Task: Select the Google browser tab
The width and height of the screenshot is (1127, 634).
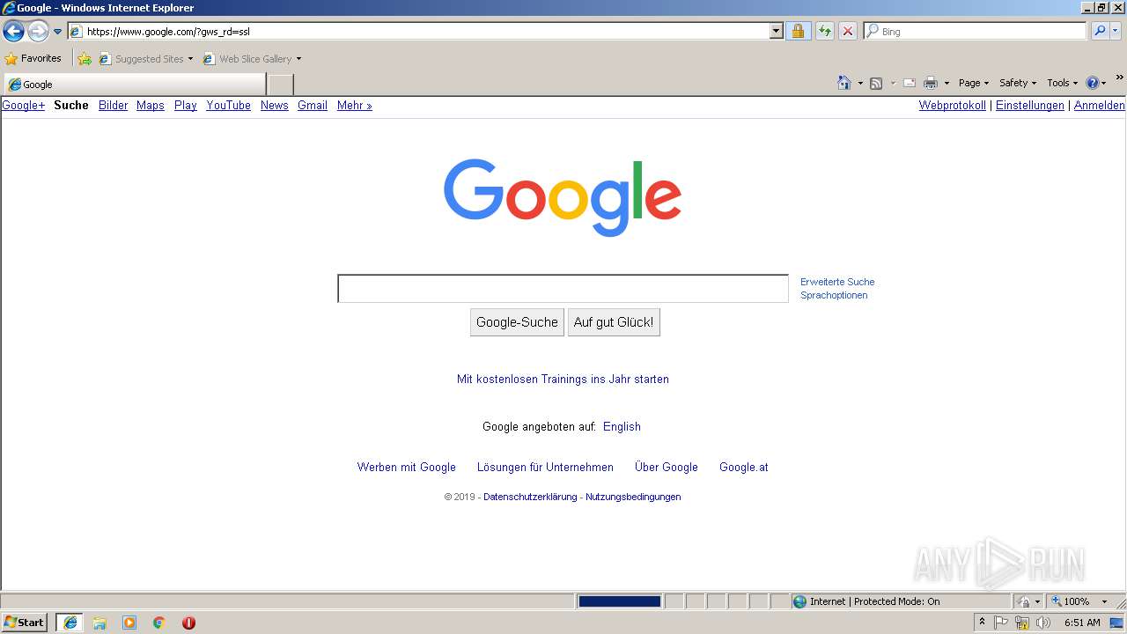Action: (134, 85)
